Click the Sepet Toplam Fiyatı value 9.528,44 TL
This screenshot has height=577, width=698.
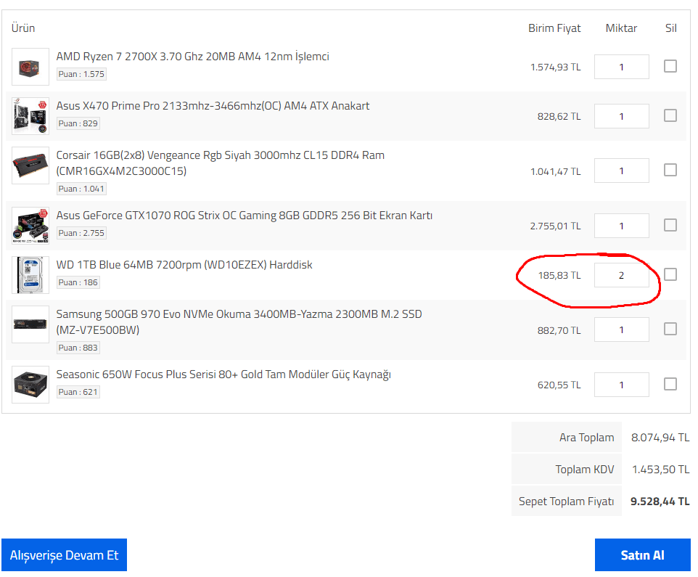point(660,502)
